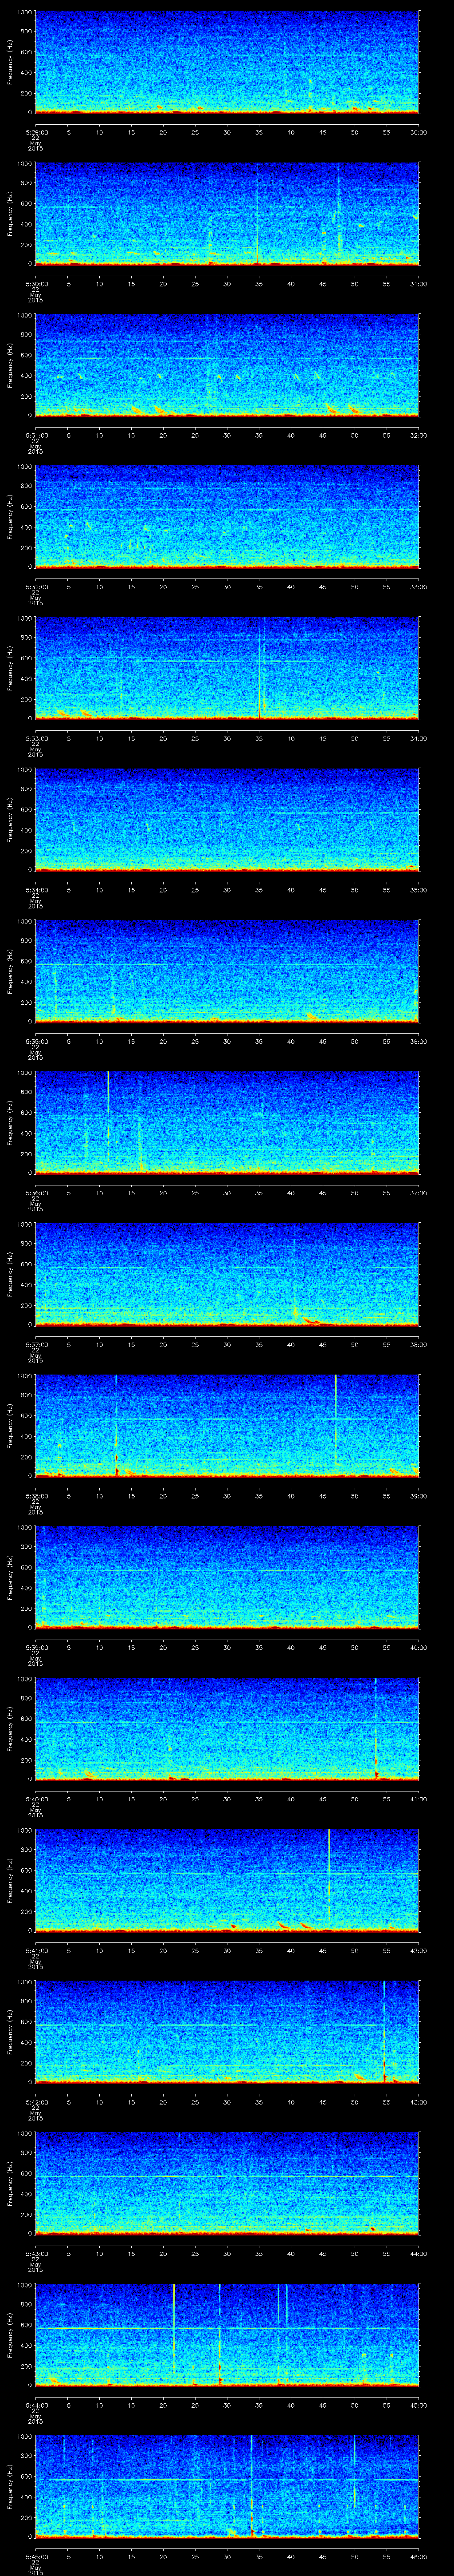Open the spectrogram panel starting at 5:34:00
The width and height of the screenshot is (454, 2576).
227,819
